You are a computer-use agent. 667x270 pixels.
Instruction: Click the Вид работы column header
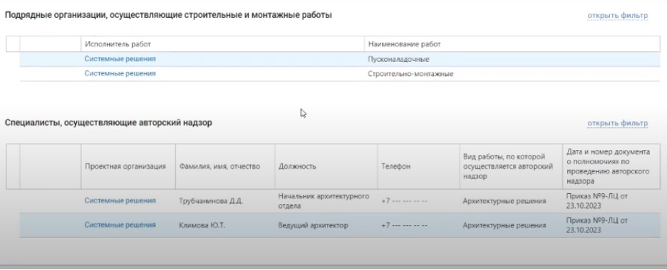click(511, 166)
